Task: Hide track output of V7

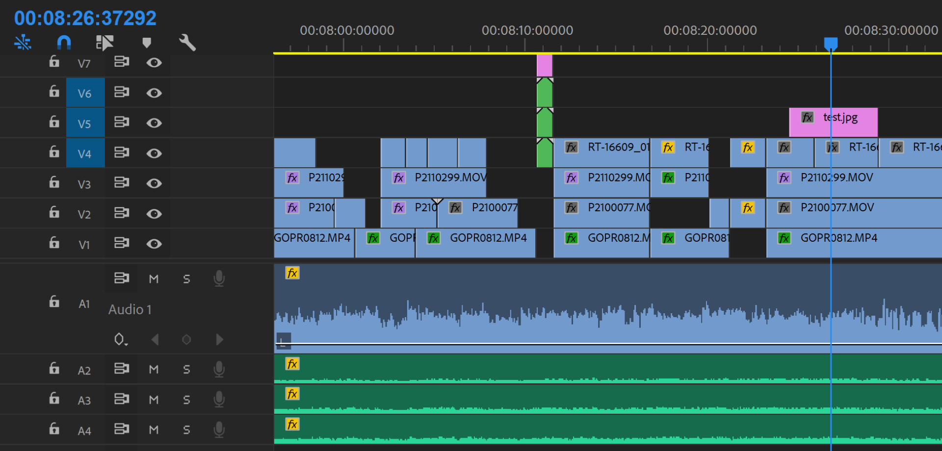Action: click(154, 62)
